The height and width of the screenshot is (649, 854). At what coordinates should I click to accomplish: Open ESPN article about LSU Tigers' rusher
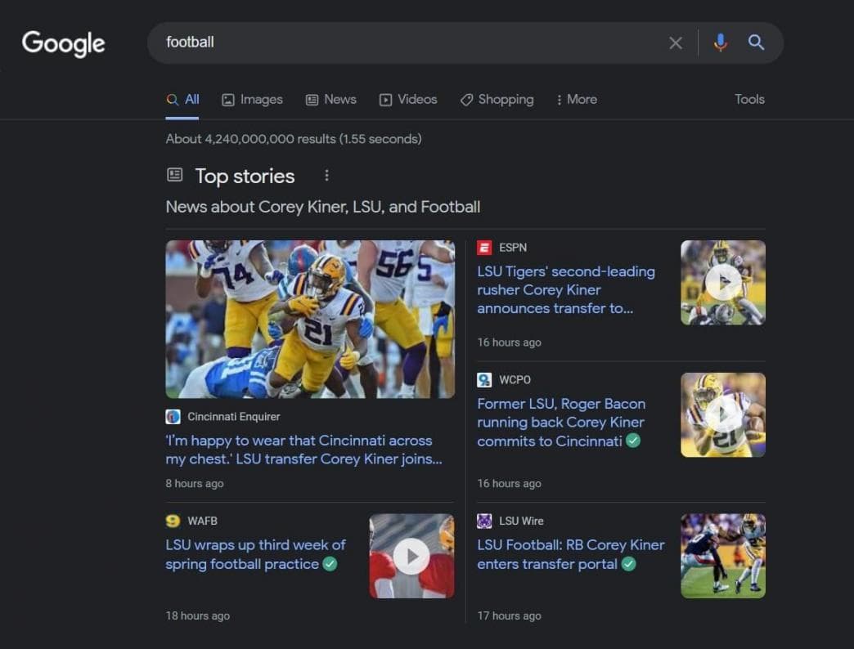[x=565, y=289]
